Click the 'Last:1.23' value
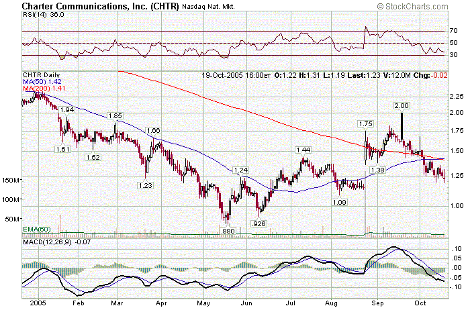 coord(364,75)
